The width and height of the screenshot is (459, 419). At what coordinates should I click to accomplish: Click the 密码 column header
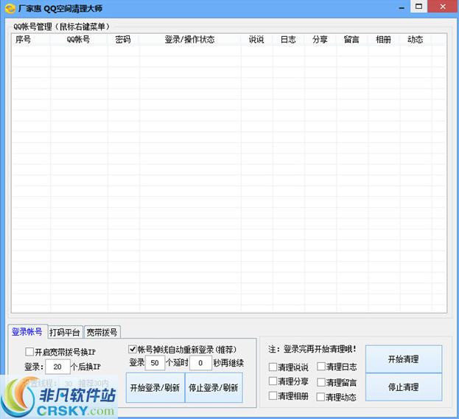pyautogui.click(x=123, y=40)
